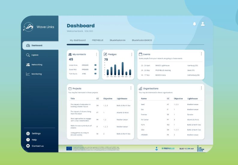Click the water drop logo in footer

[x=157, y=148]
